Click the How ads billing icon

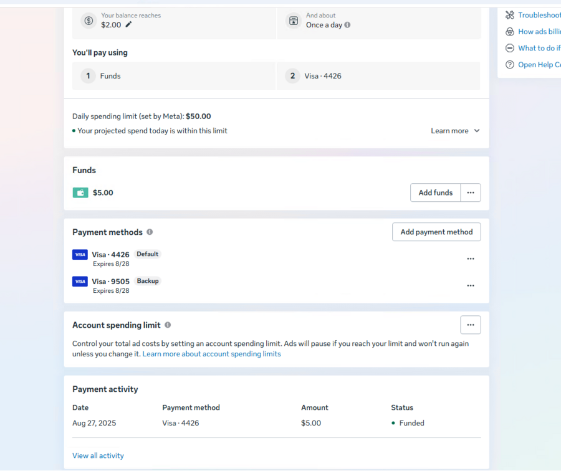pyautogui.click(x=510, y=32)
